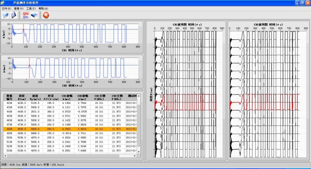Open the 帮助(H) menu
This screenshot has height=169, width=311.
click(43, 8)
